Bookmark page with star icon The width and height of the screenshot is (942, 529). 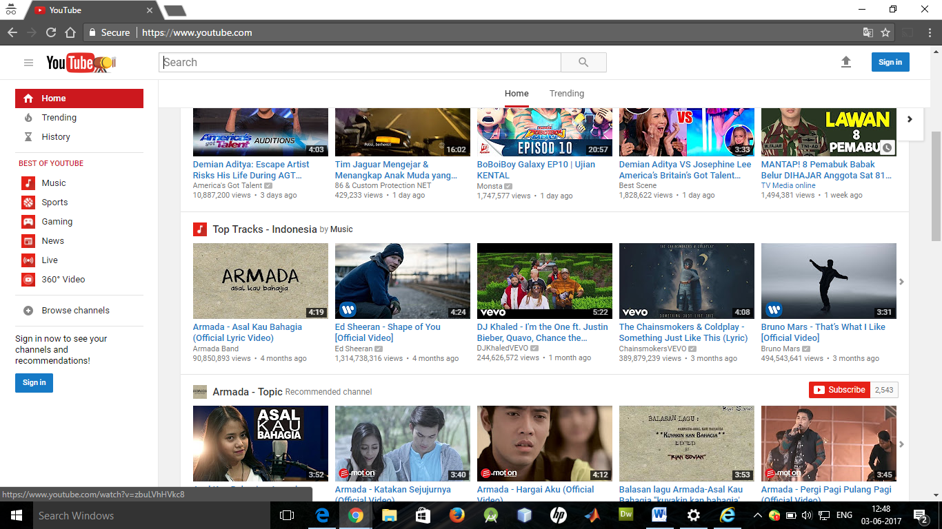(x=885, y=32)
